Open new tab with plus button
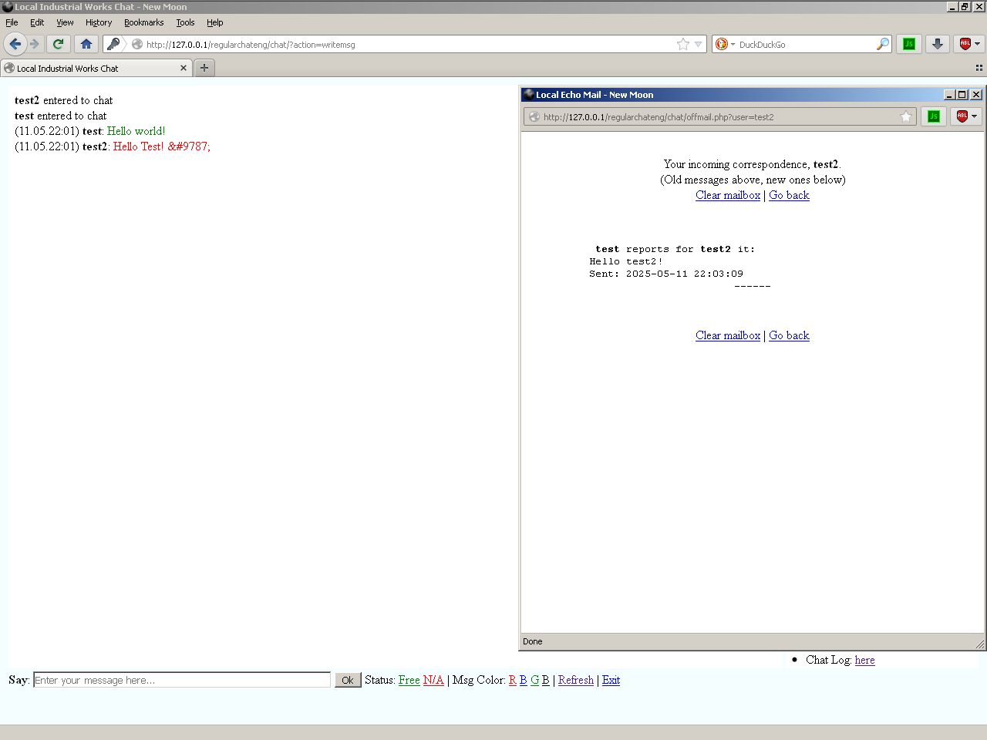 coord(204,68)
